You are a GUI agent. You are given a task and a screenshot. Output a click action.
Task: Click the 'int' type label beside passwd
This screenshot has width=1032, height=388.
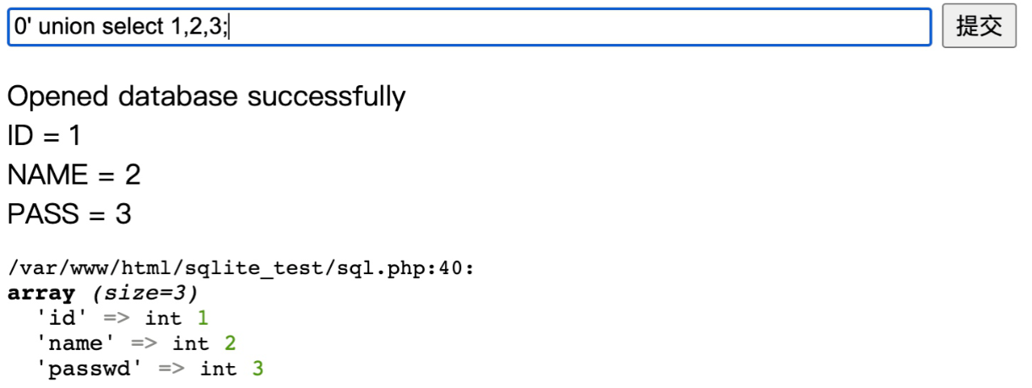tap(218, 368)
